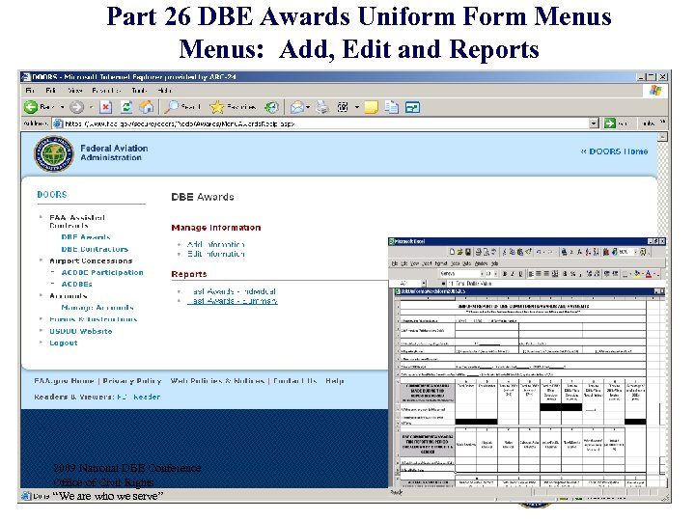Open the Excel Name Box dropdown arrow

[x=424, y=284]
